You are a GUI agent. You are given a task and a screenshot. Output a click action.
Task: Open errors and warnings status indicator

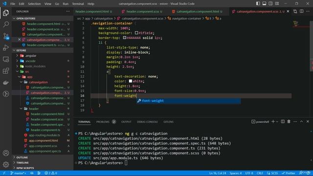51,173
